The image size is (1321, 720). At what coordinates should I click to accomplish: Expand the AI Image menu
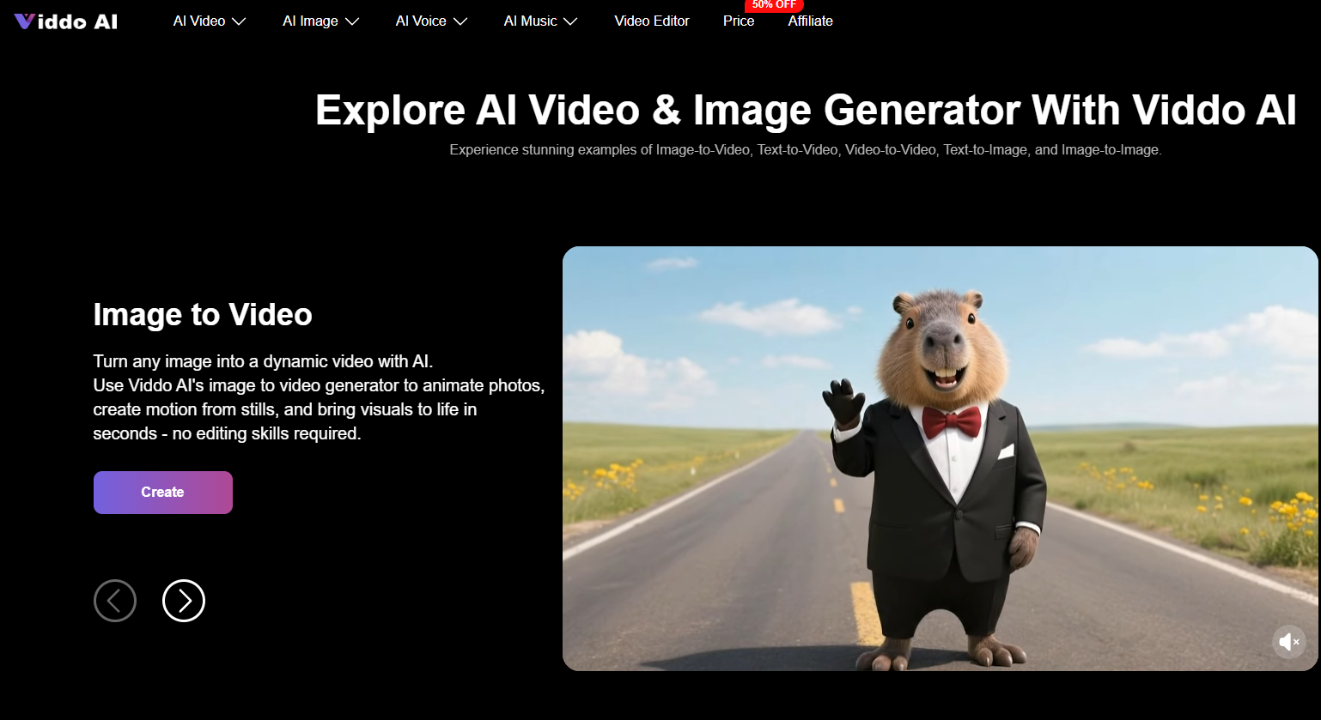coord(320,21)
